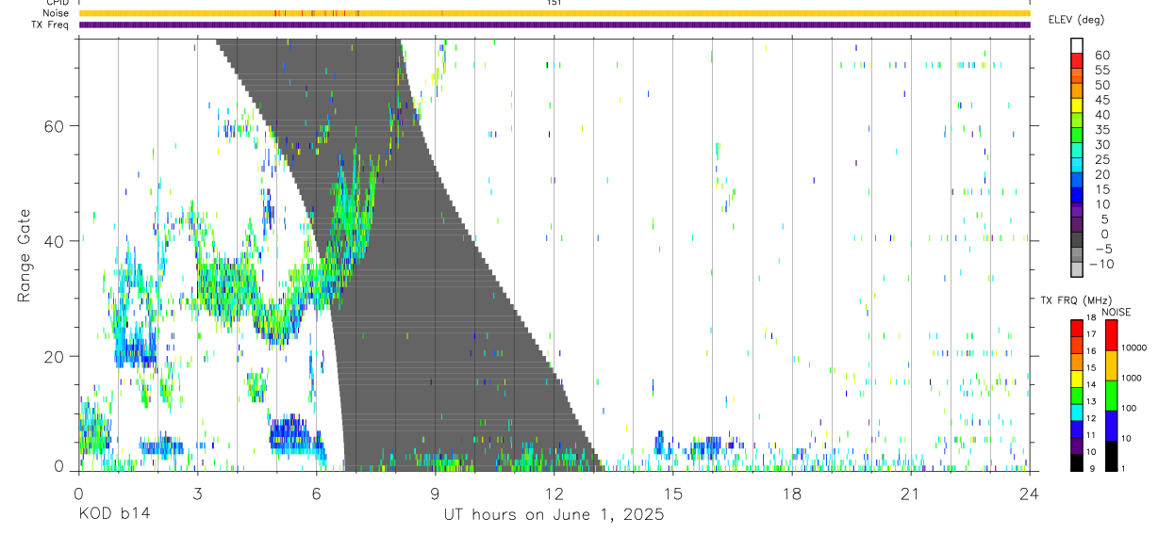Click the yellow Noise strip above the plot
1158x534 pixels.
(554, 13)
